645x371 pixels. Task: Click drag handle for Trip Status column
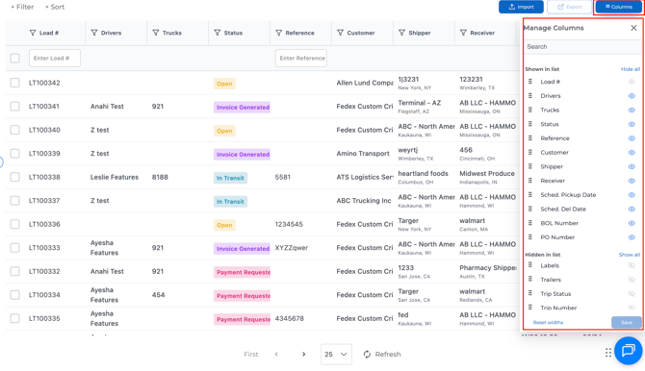(x=530, y=294)
